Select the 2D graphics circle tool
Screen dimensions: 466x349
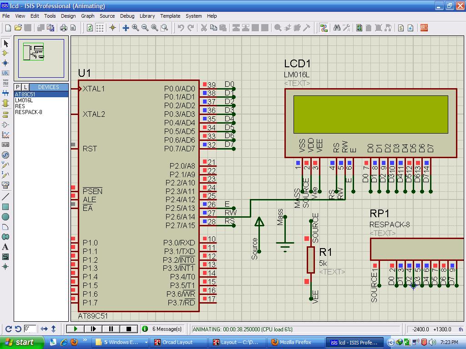click(5, 217)
